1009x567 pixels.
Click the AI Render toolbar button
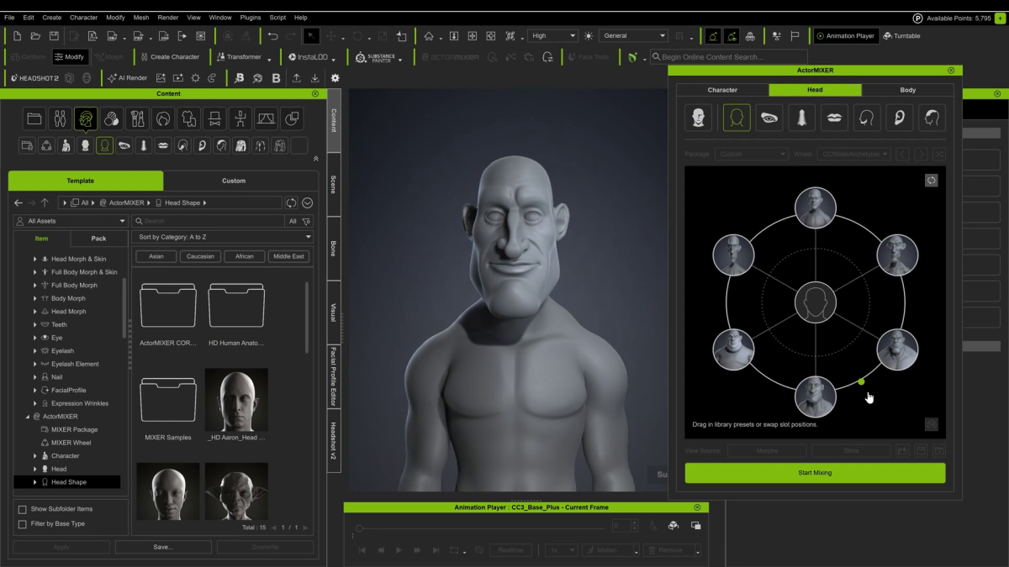pyautogui.click(x=127, y=78)
